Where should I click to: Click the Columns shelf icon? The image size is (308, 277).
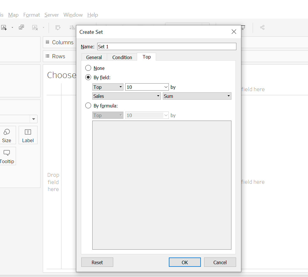47,42
